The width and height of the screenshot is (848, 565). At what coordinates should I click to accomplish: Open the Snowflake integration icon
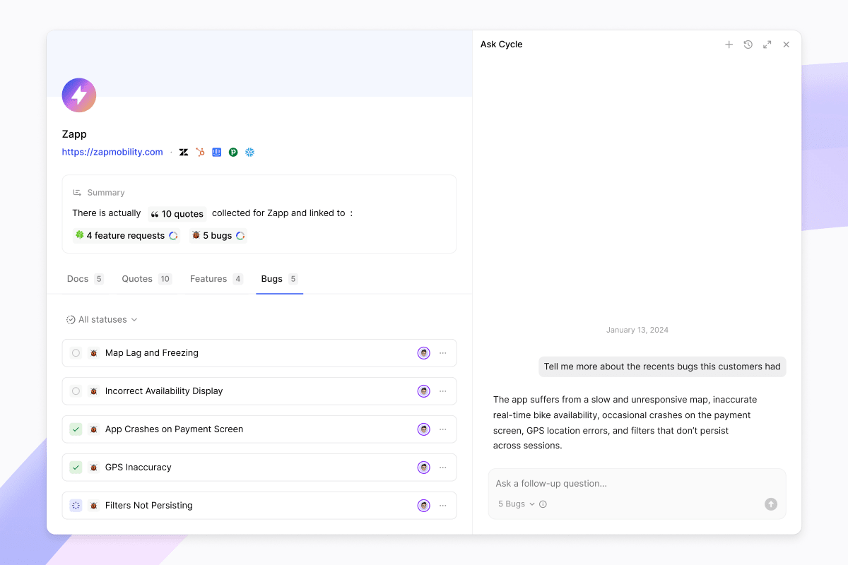click(249, 152)
